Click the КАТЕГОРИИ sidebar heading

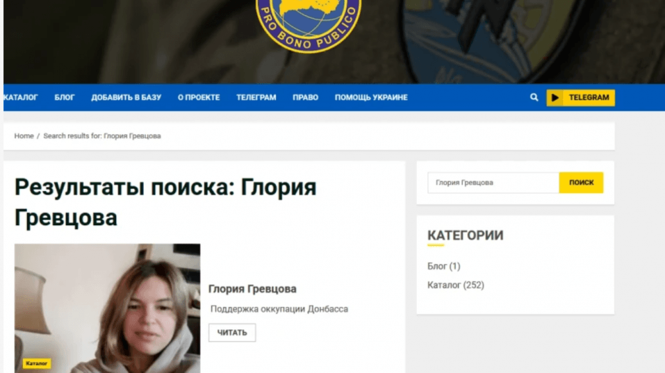465,235
